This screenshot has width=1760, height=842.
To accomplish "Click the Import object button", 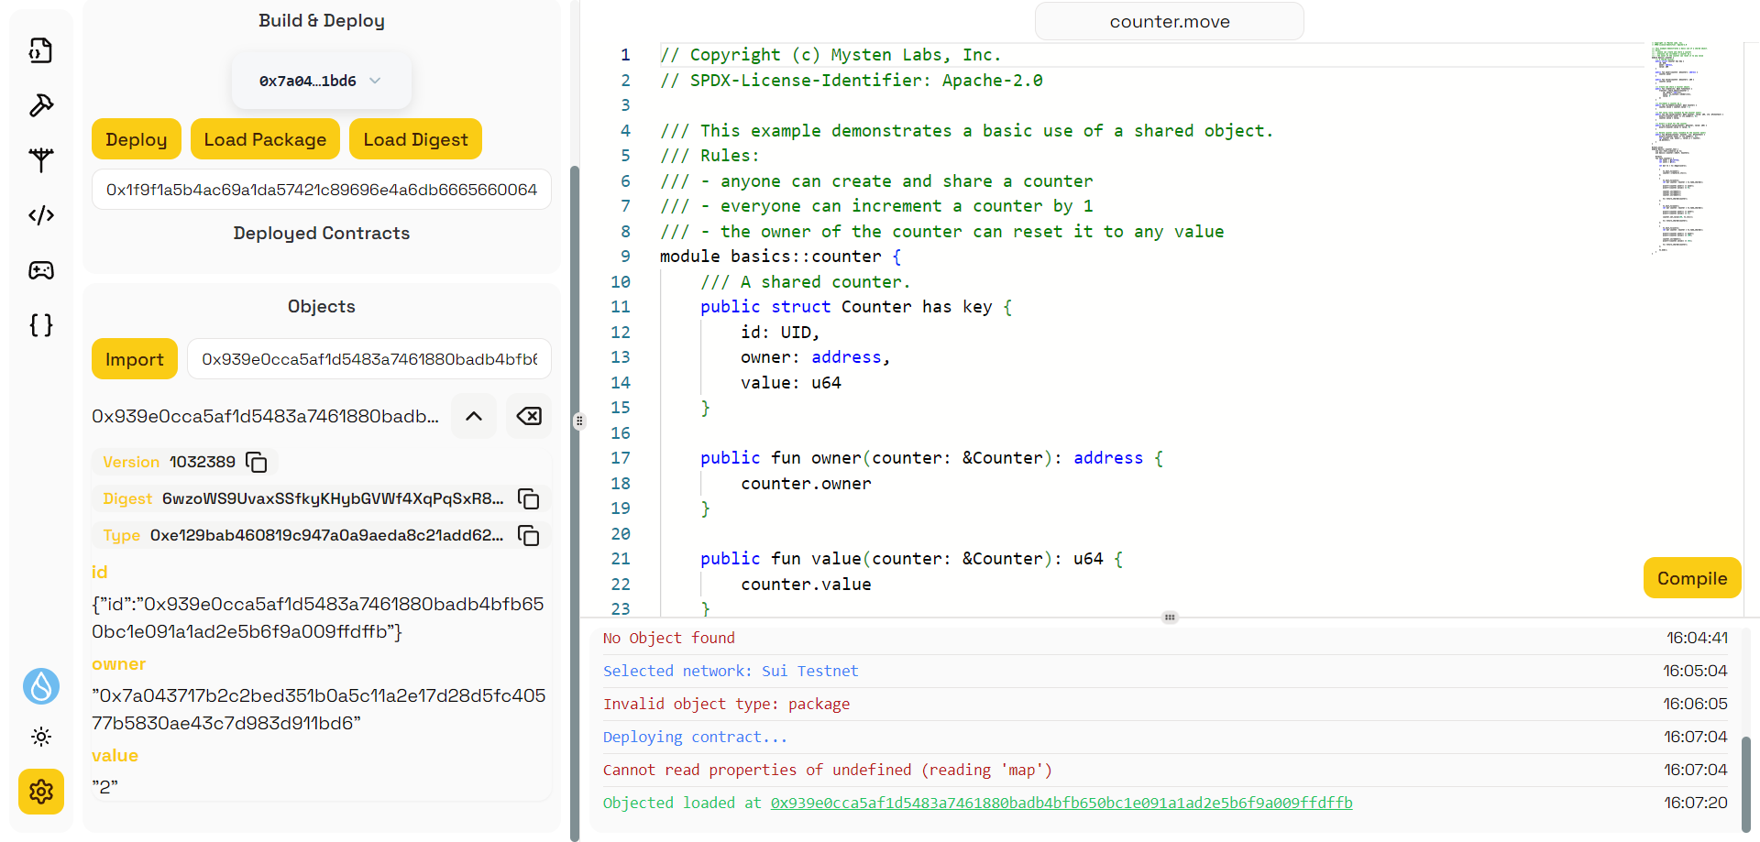I will (x=135, y=359).
